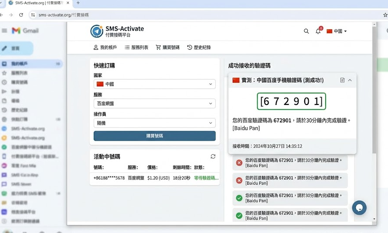The height and width of the screenshot is (233, 388).
Task: Click the scrollbar up arrow
Action: click(374, 24)
